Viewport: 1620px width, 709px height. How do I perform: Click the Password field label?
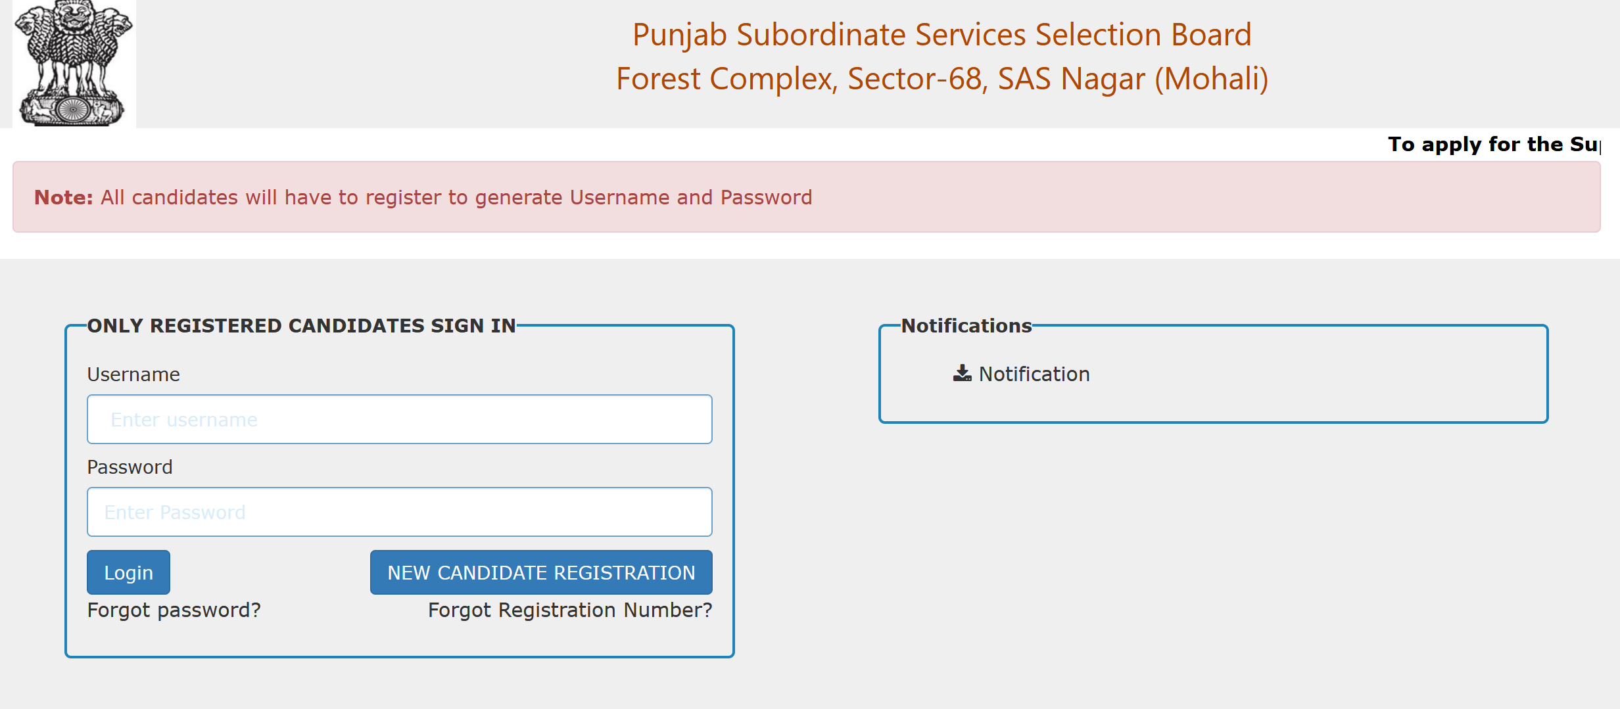click(x=130, y=467)
